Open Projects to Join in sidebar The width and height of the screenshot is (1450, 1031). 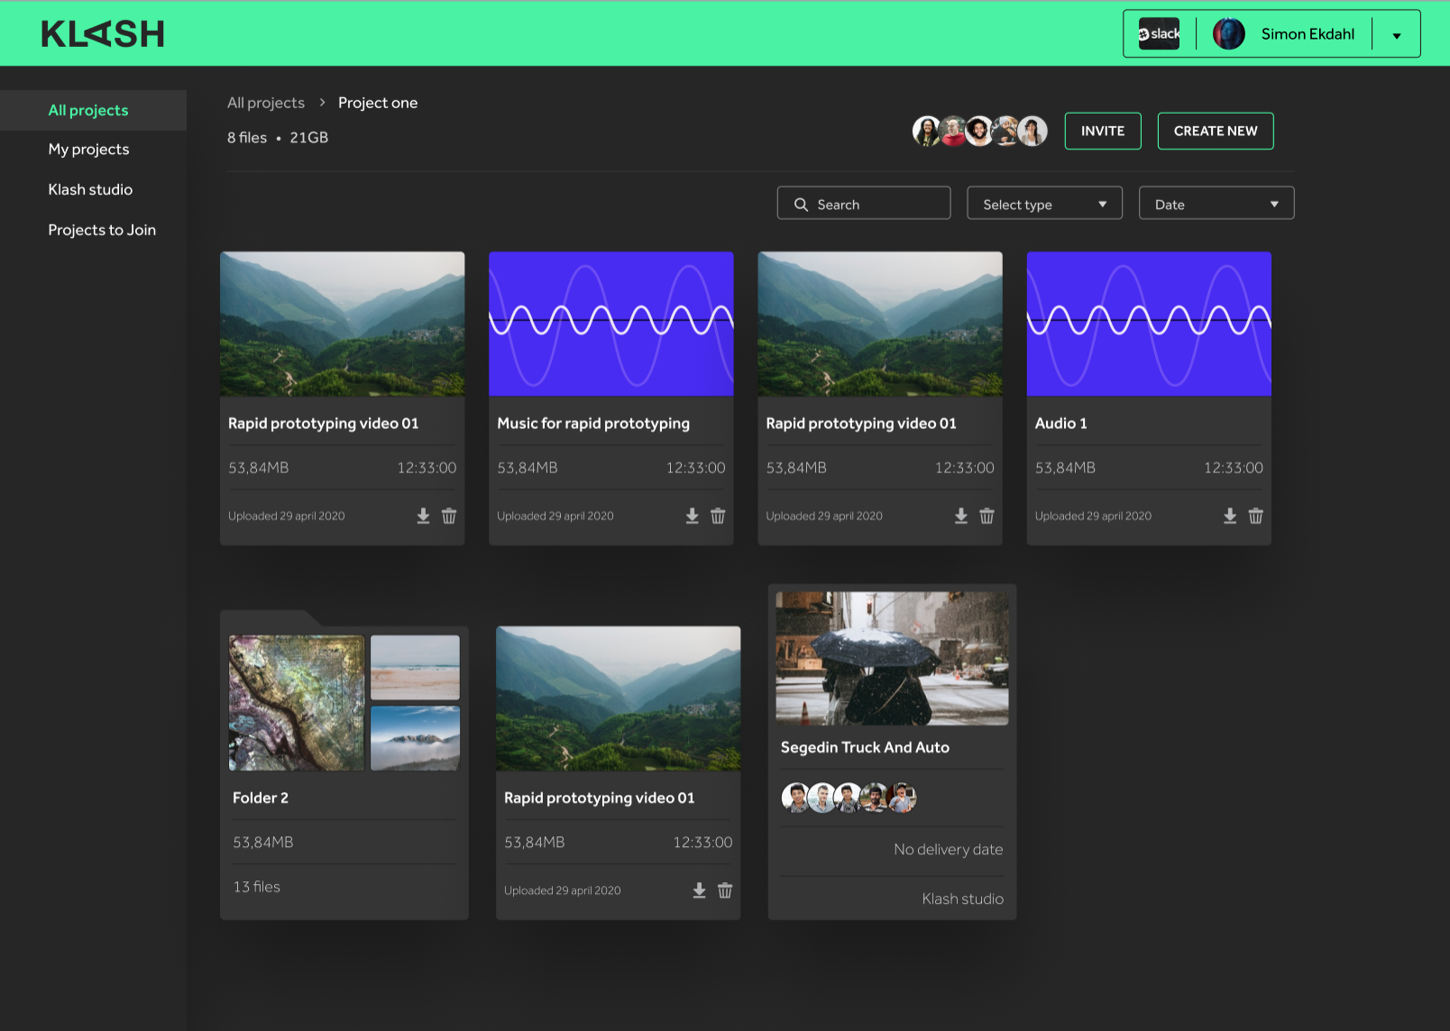click(102, 230)
